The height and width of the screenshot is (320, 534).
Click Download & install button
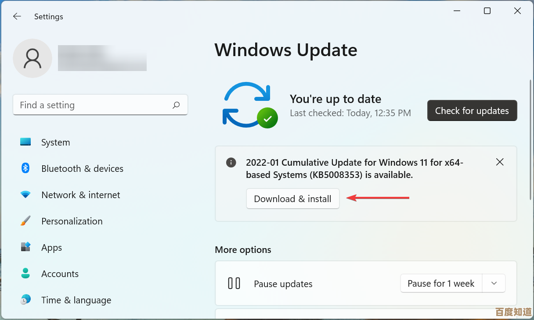[292, 199]
